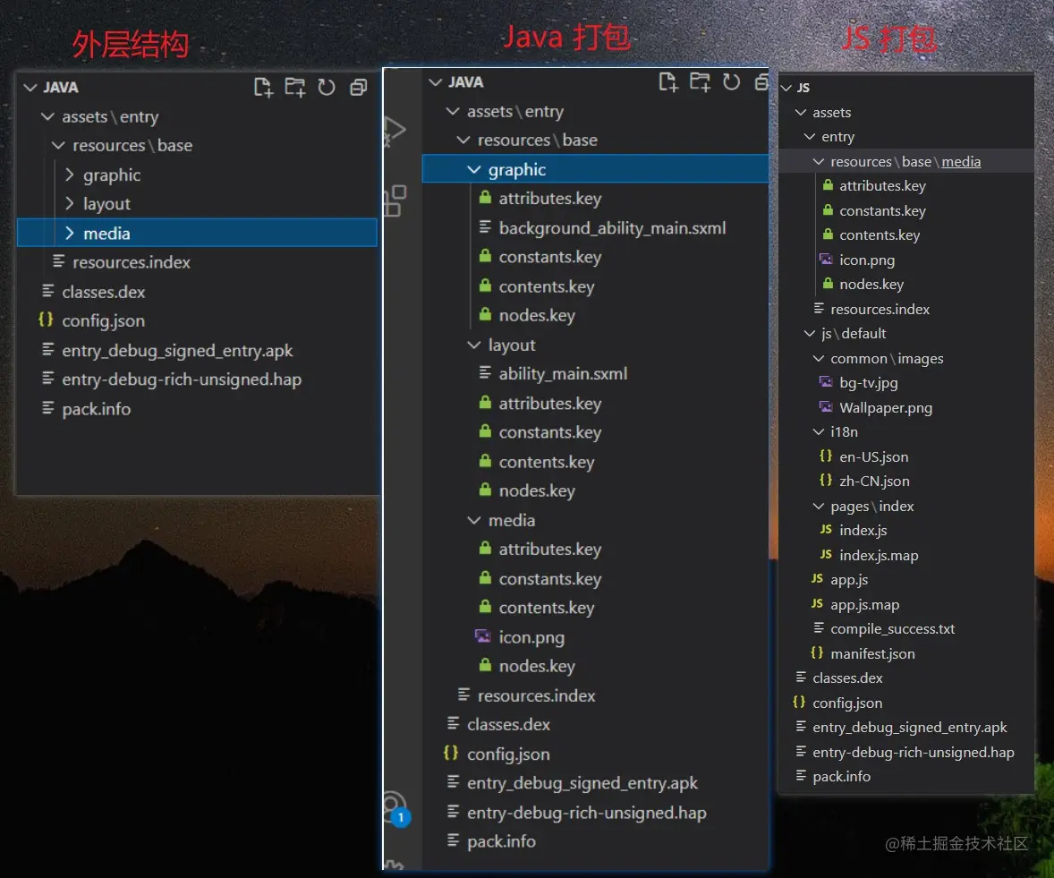Collapse the JS section header
The image size is (1054, 878).
[x=786, y=88]
